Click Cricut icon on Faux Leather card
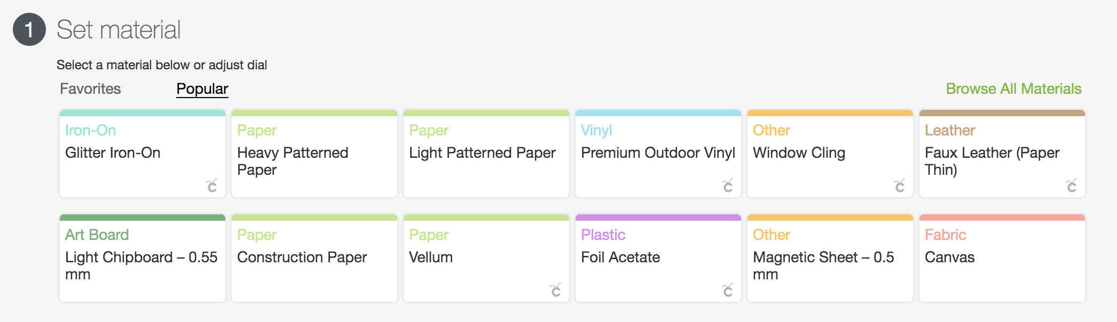The height and width of the screenshot is (322, 1117). (x=1072, y=186)
